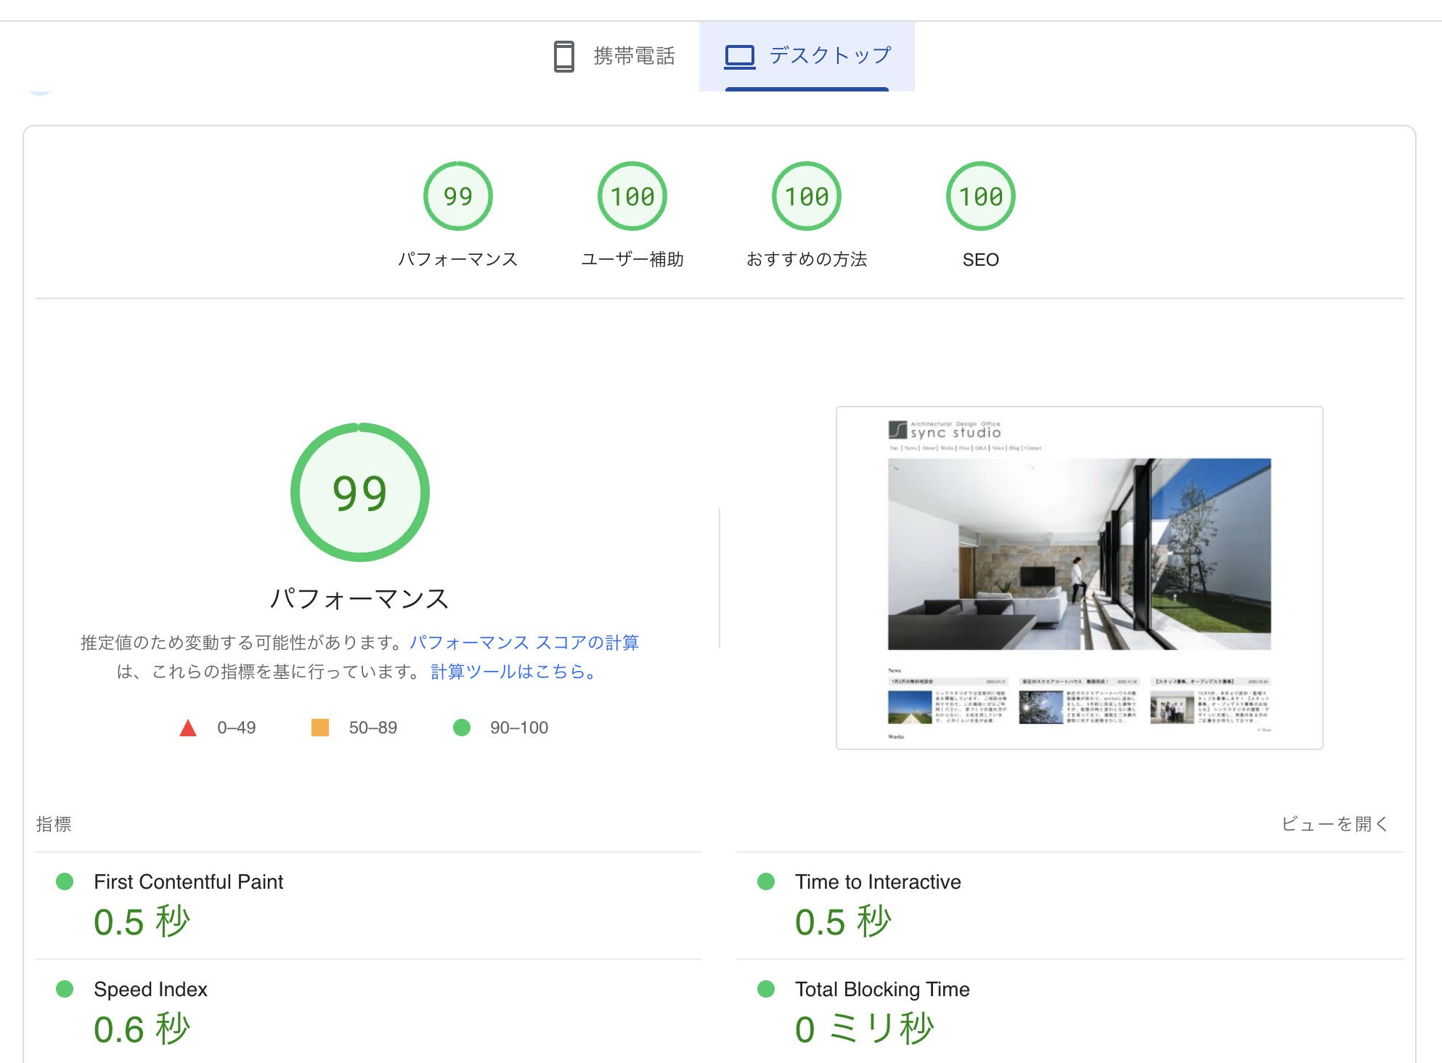Switch to the 携帯電話 tab
Screen dimensions: 1442x1063
click(x=633, y=56)
